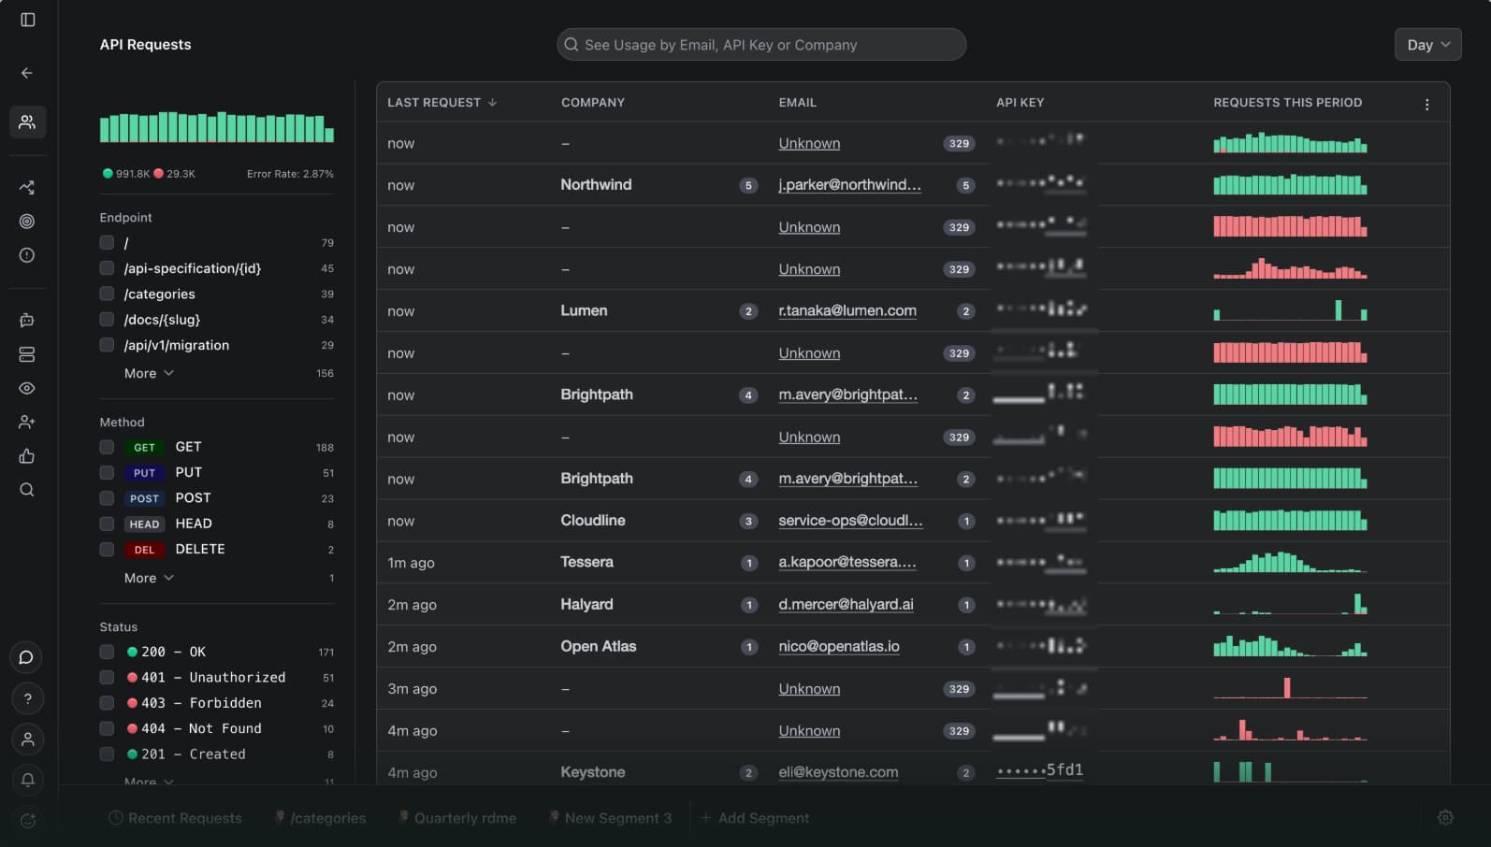Click the overall requests bar chart

(217, 127)
